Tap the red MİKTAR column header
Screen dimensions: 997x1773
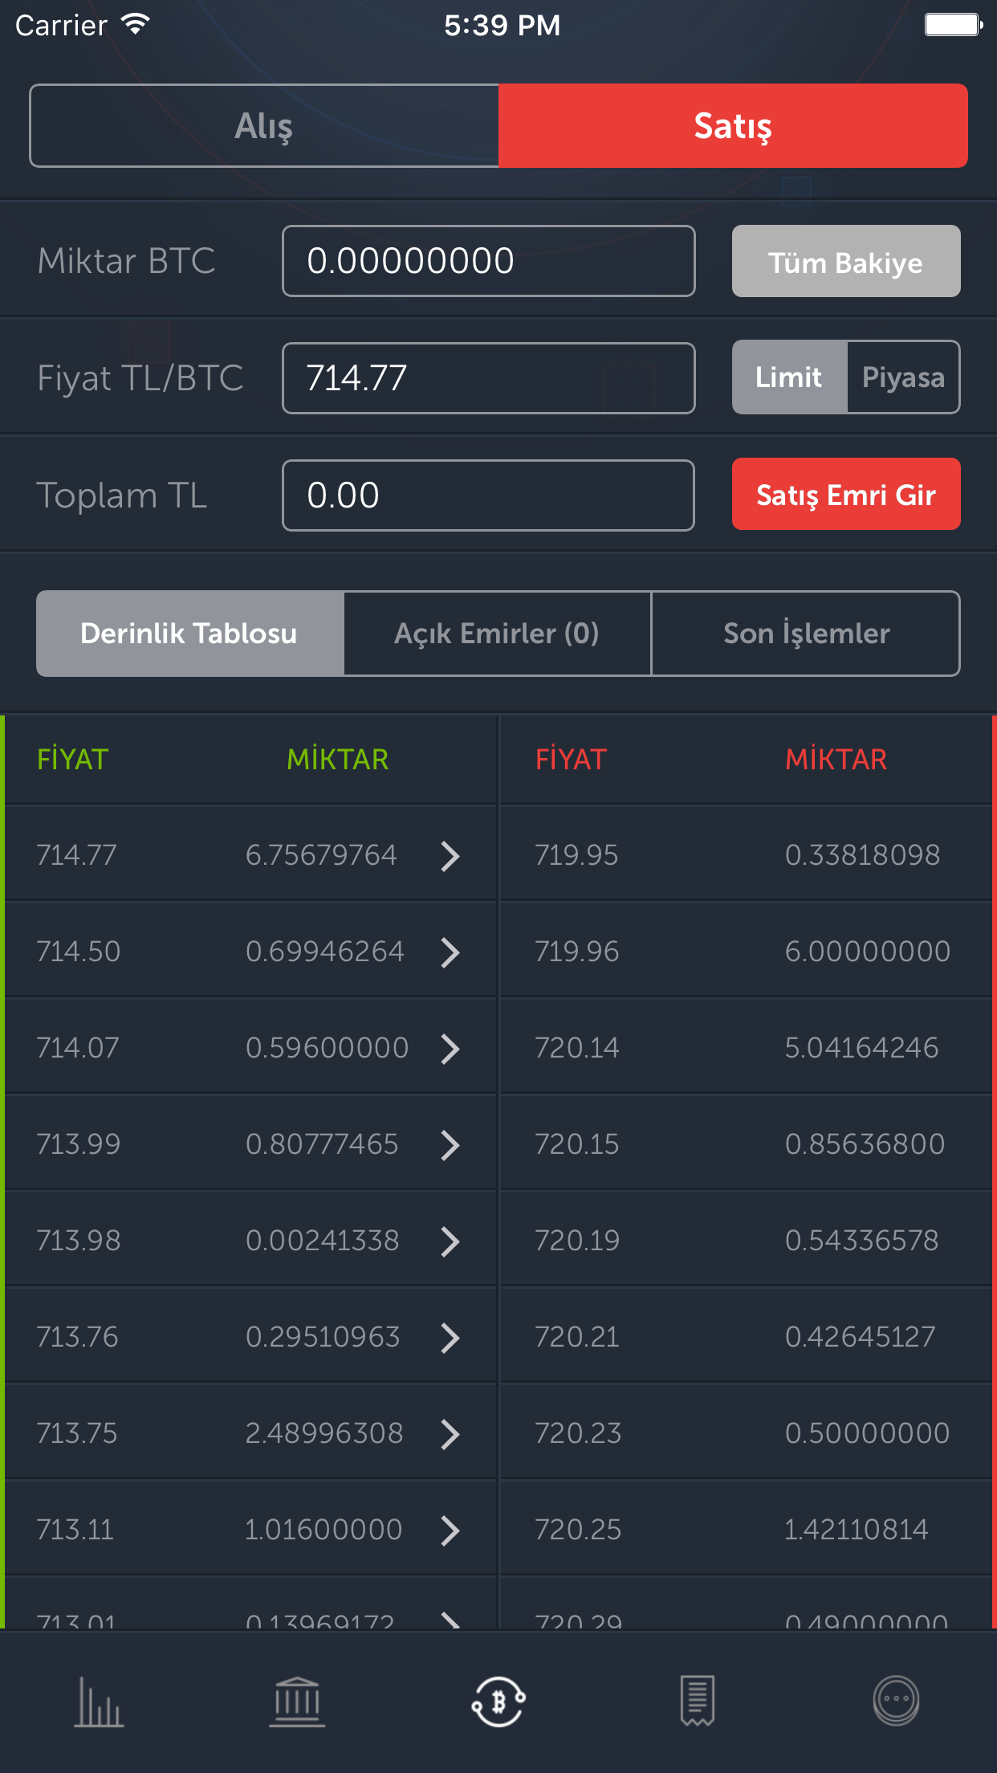pyautogui.click(x=836, y=759)
